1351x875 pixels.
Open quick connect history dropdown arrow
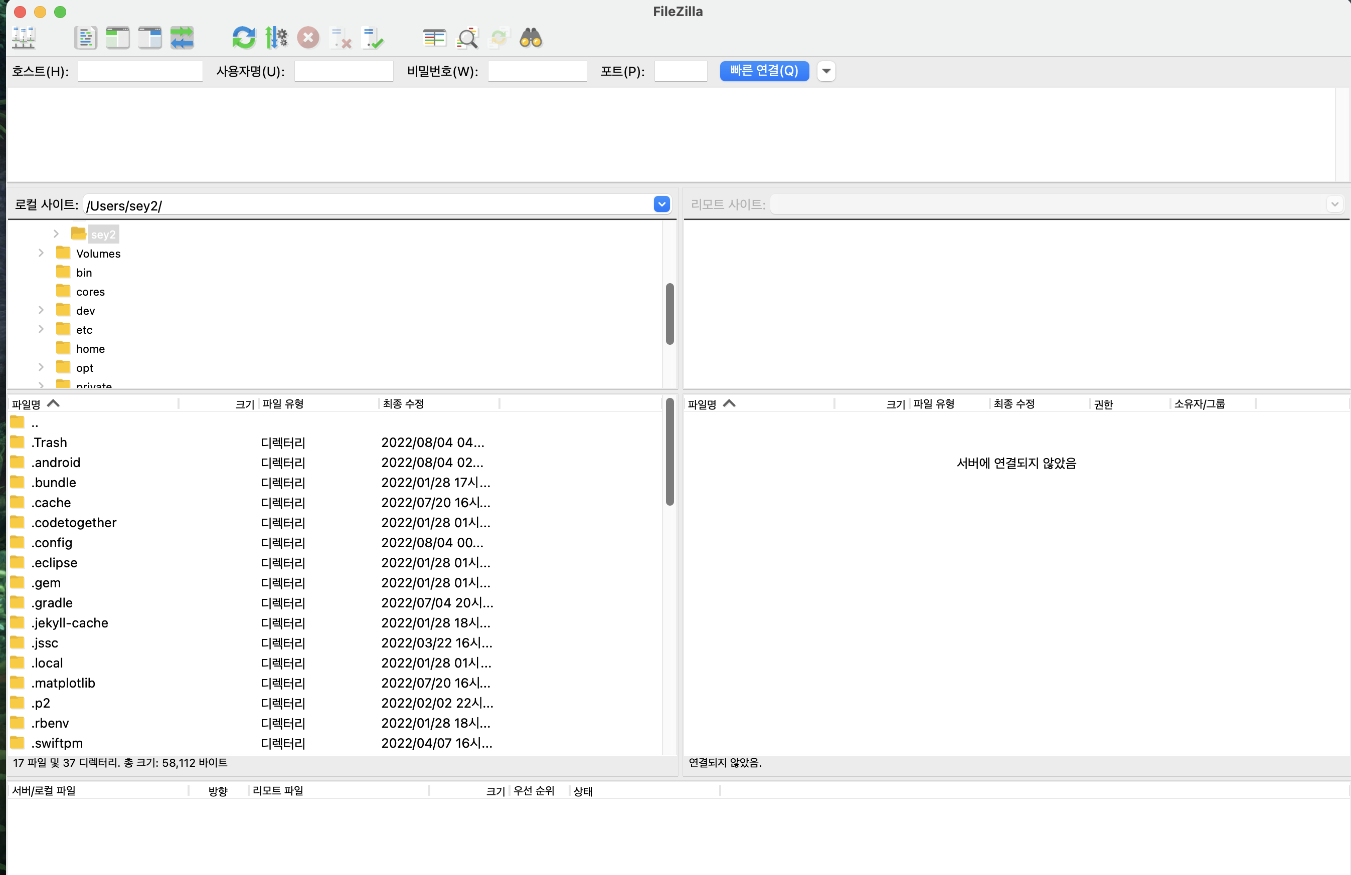tap(826, 71)
